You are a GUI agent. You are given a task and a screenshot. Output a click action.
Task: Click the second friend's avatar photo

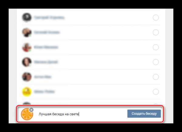click(x=27, y=32)
